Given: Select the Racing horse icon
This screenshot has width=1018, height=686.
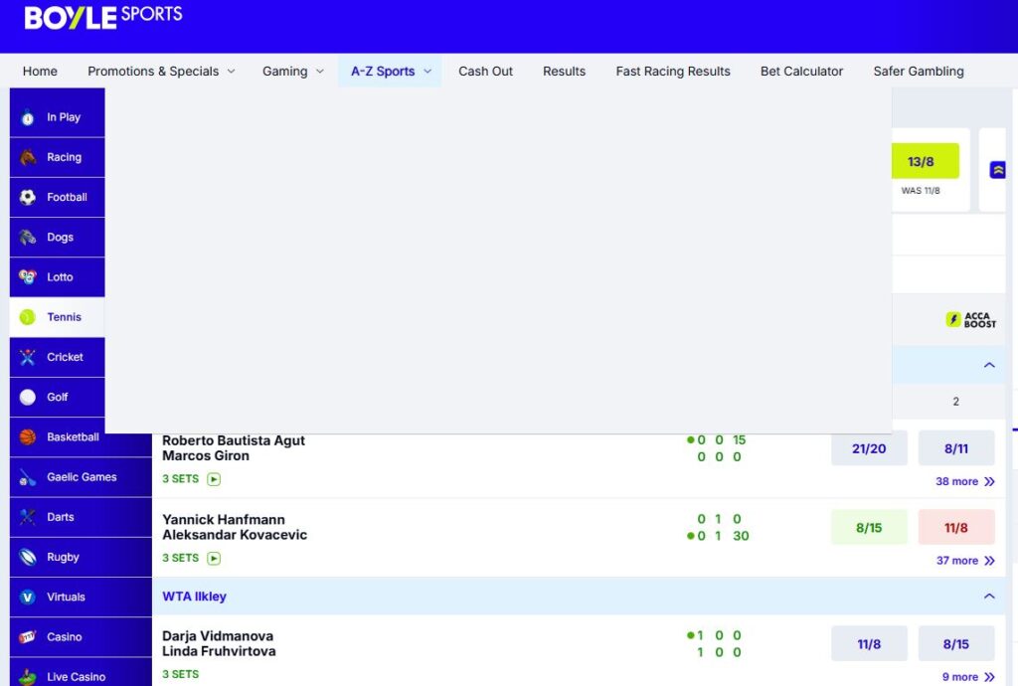Looking at the screenshot, I should coord(27,157).
